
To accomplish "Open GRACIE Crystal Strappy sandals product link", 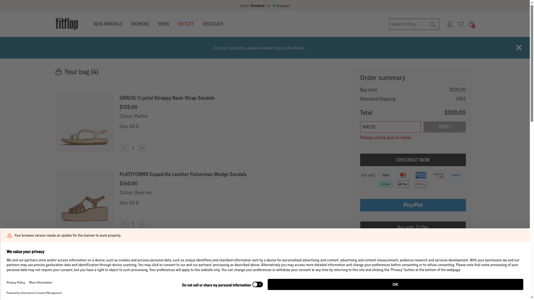I will click(167, 98).
